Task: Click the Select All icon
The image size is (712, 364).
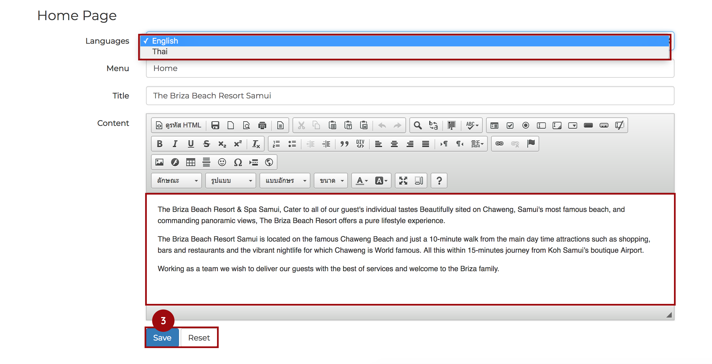Action: point(452,125)
